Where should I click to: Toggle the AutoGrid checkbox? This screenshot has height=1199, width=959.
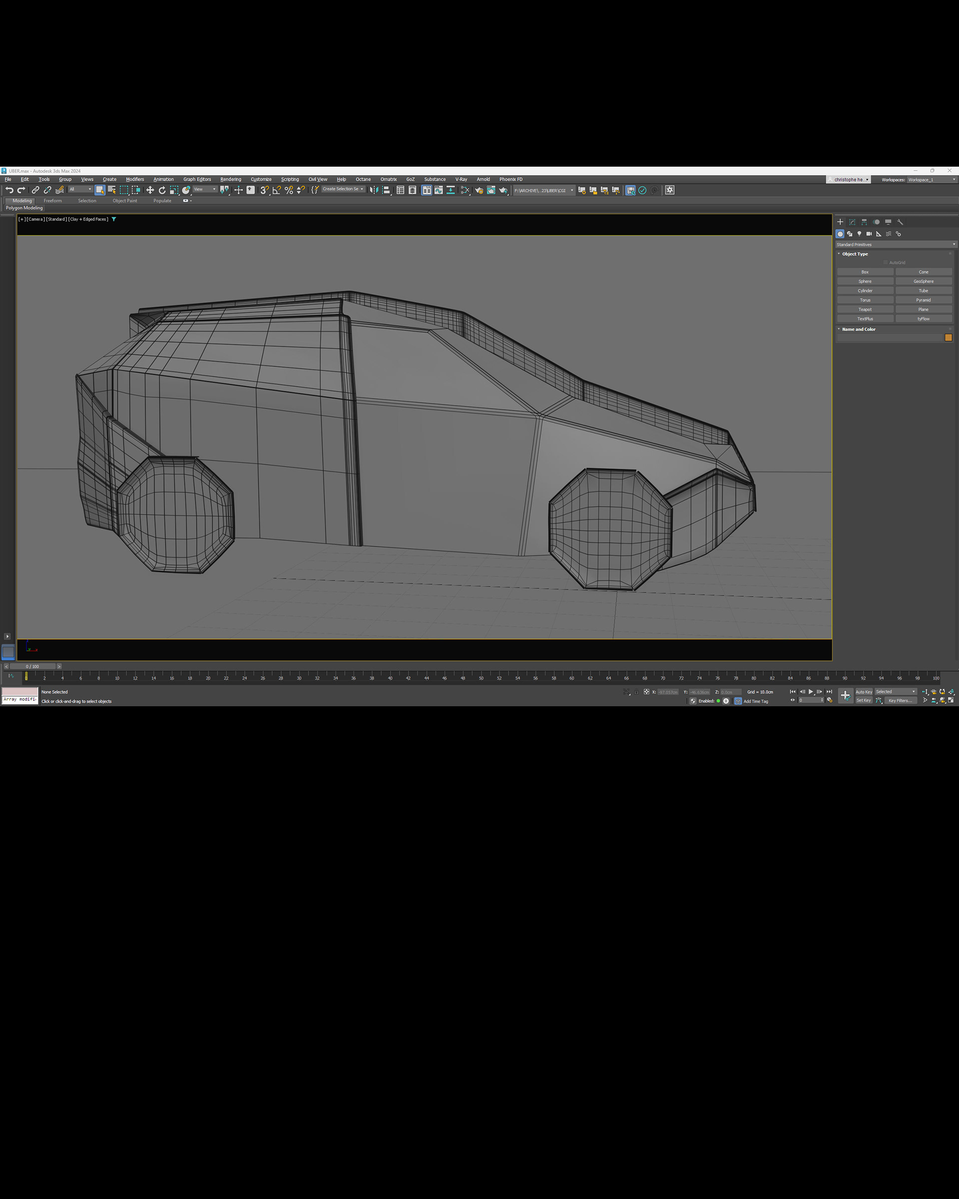[x=886, y=262]
